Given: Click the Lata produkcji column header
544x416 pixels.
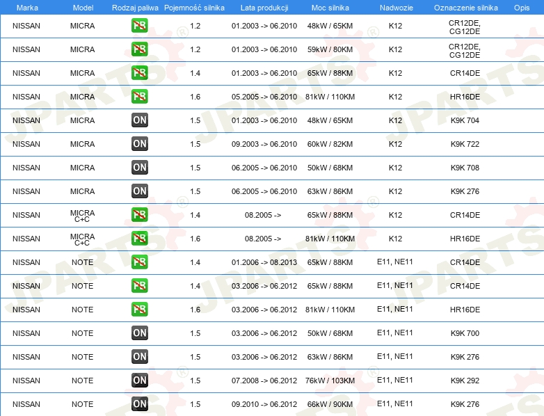Looking at the screenshot, I should click(264, 8).
